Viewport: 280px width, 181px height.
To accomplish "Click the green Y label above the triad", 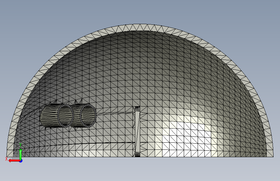I will click(x=20, y=145).
